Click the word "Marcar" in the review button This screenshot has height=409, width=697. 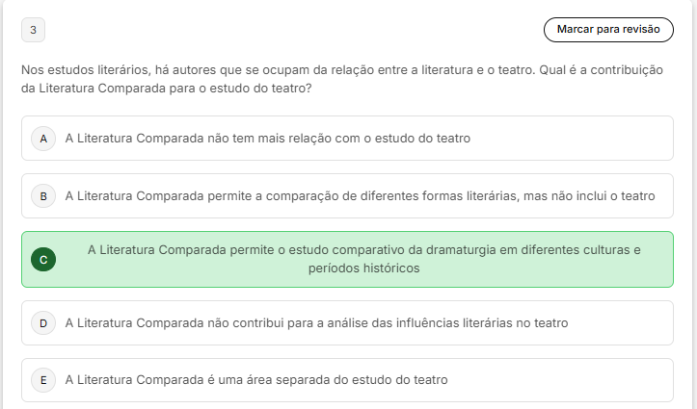tap(576, 30)
